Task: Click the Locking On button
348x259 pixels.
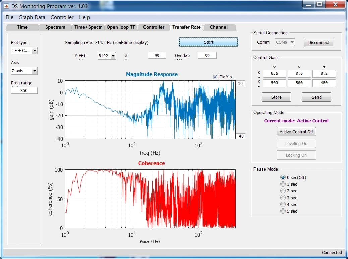Action: 296,155
